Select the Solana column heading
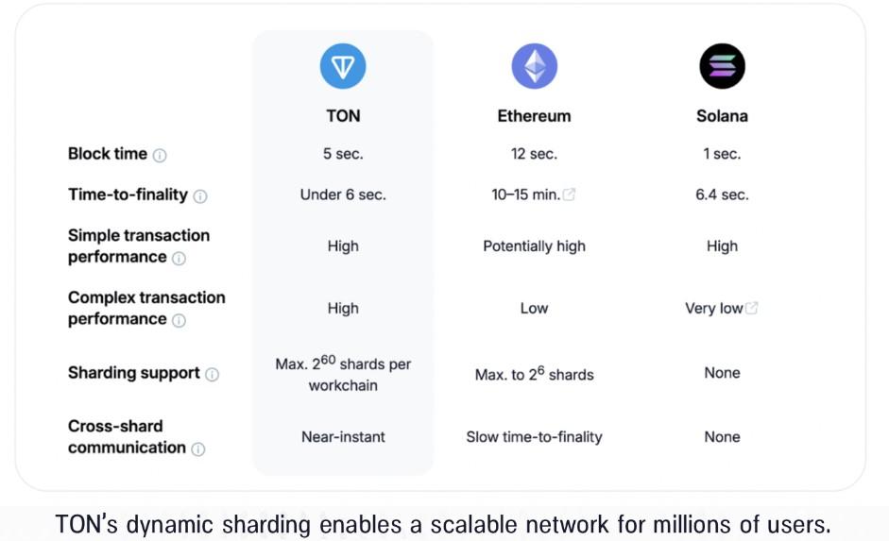Screen dimensions: 889x541 tap(722, 116)
